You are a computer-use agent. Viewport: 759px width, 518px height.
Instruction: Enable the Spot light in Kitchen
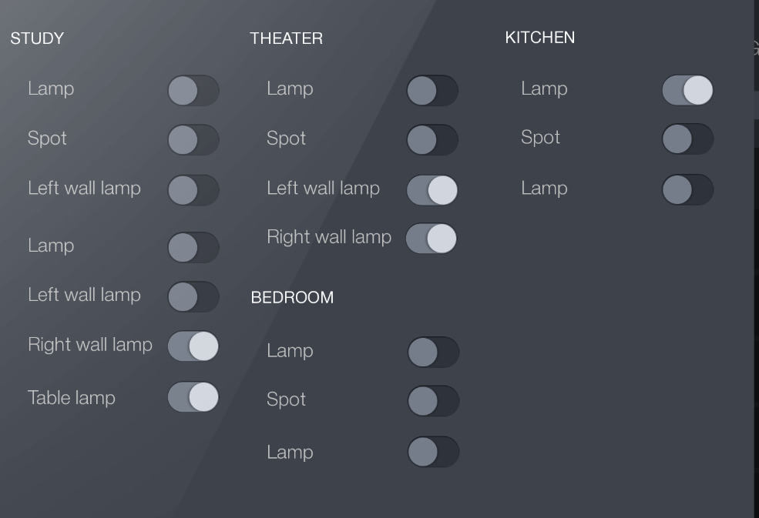[x=687, y=139]
